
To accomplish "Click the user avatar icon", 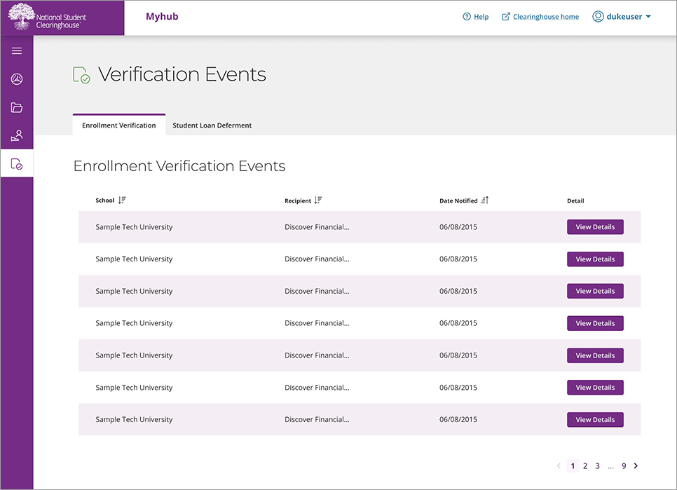I will tap(598, 16).
